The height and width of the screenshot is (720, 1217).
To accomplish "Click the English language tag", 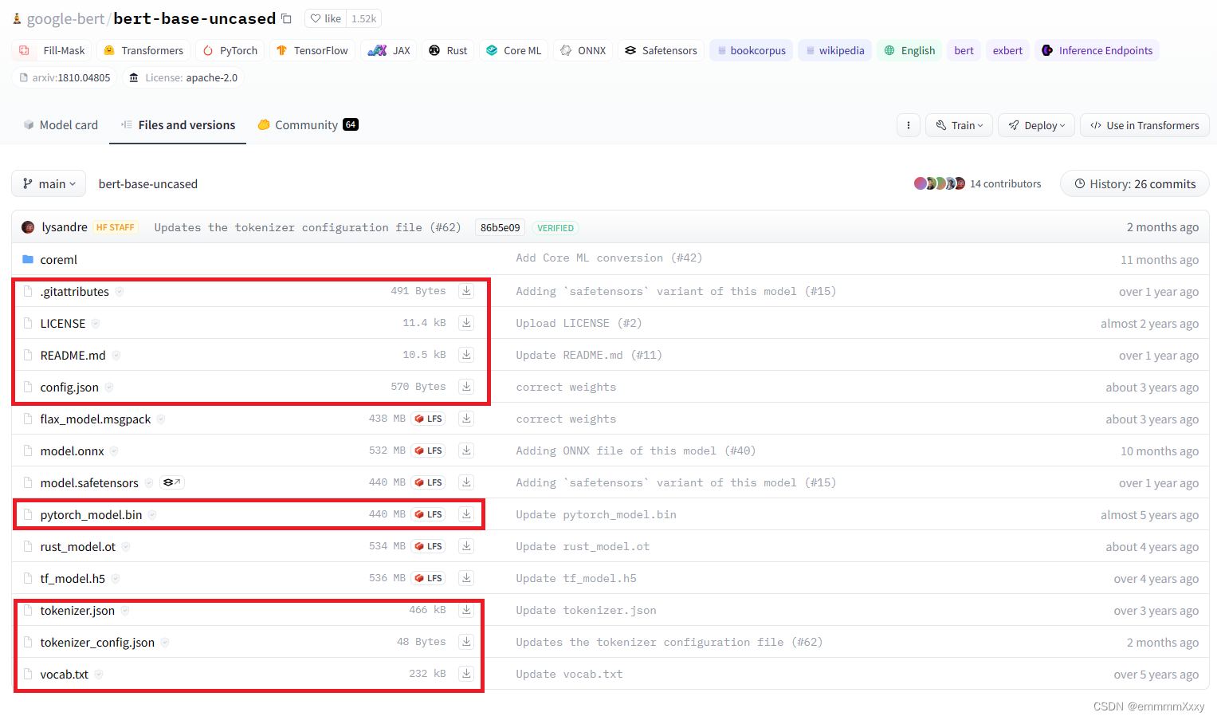I will (x=909, y=50).
